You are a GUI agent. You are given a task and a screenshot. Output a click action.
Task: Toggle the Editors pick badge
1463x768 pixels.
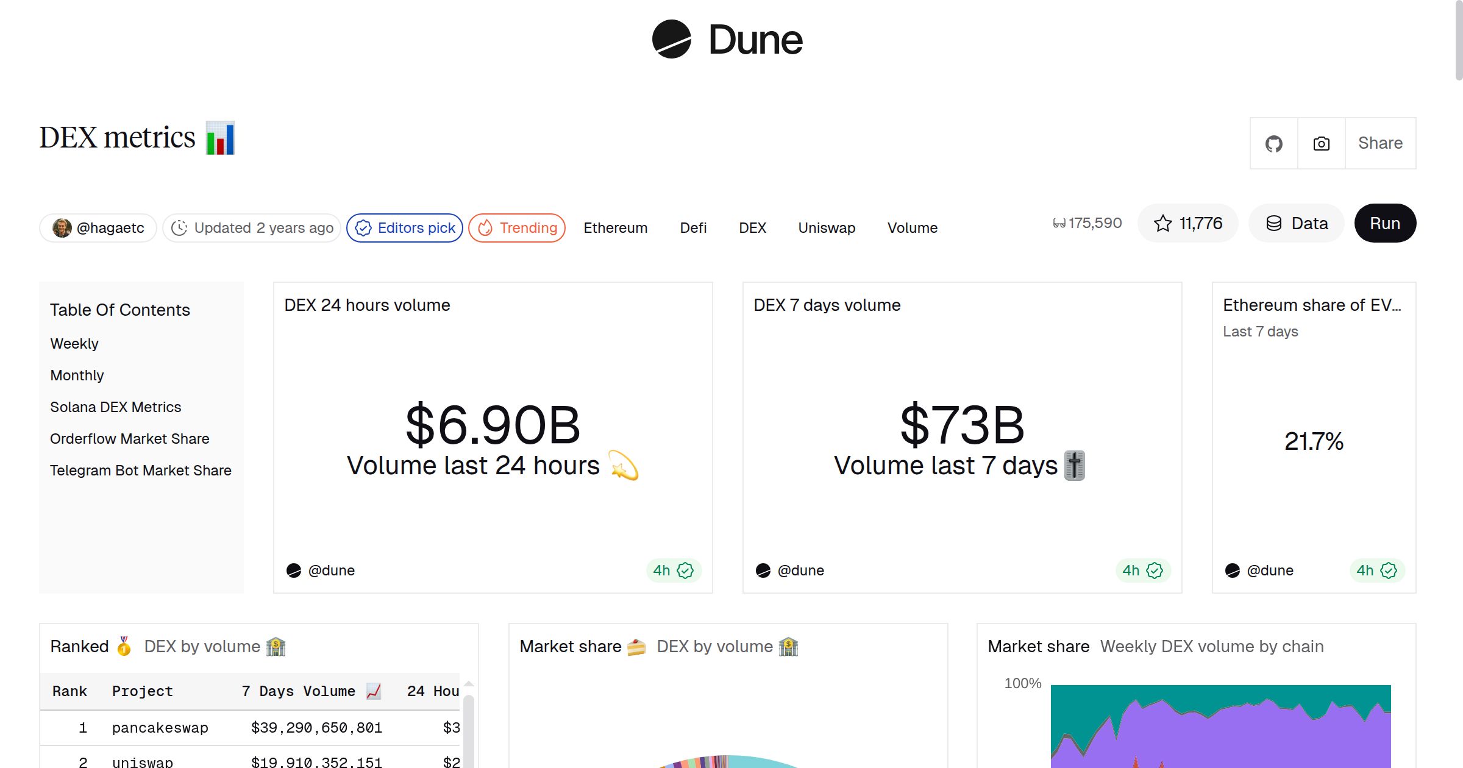point(404,227)
